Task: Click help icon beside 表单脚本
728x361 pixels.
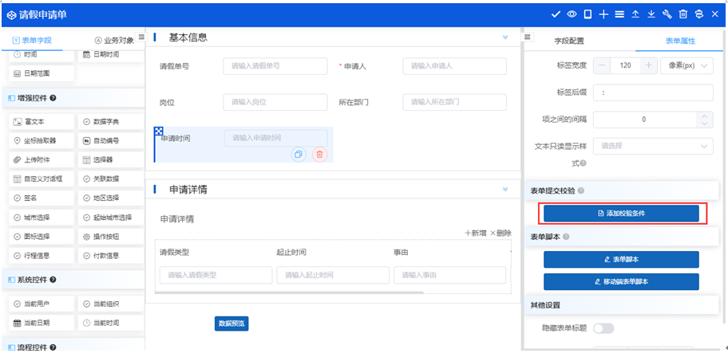Action: [566, 237]
